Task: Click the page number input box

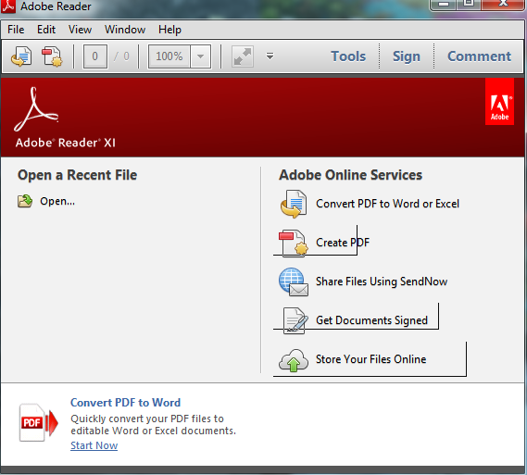Action: 95,56
